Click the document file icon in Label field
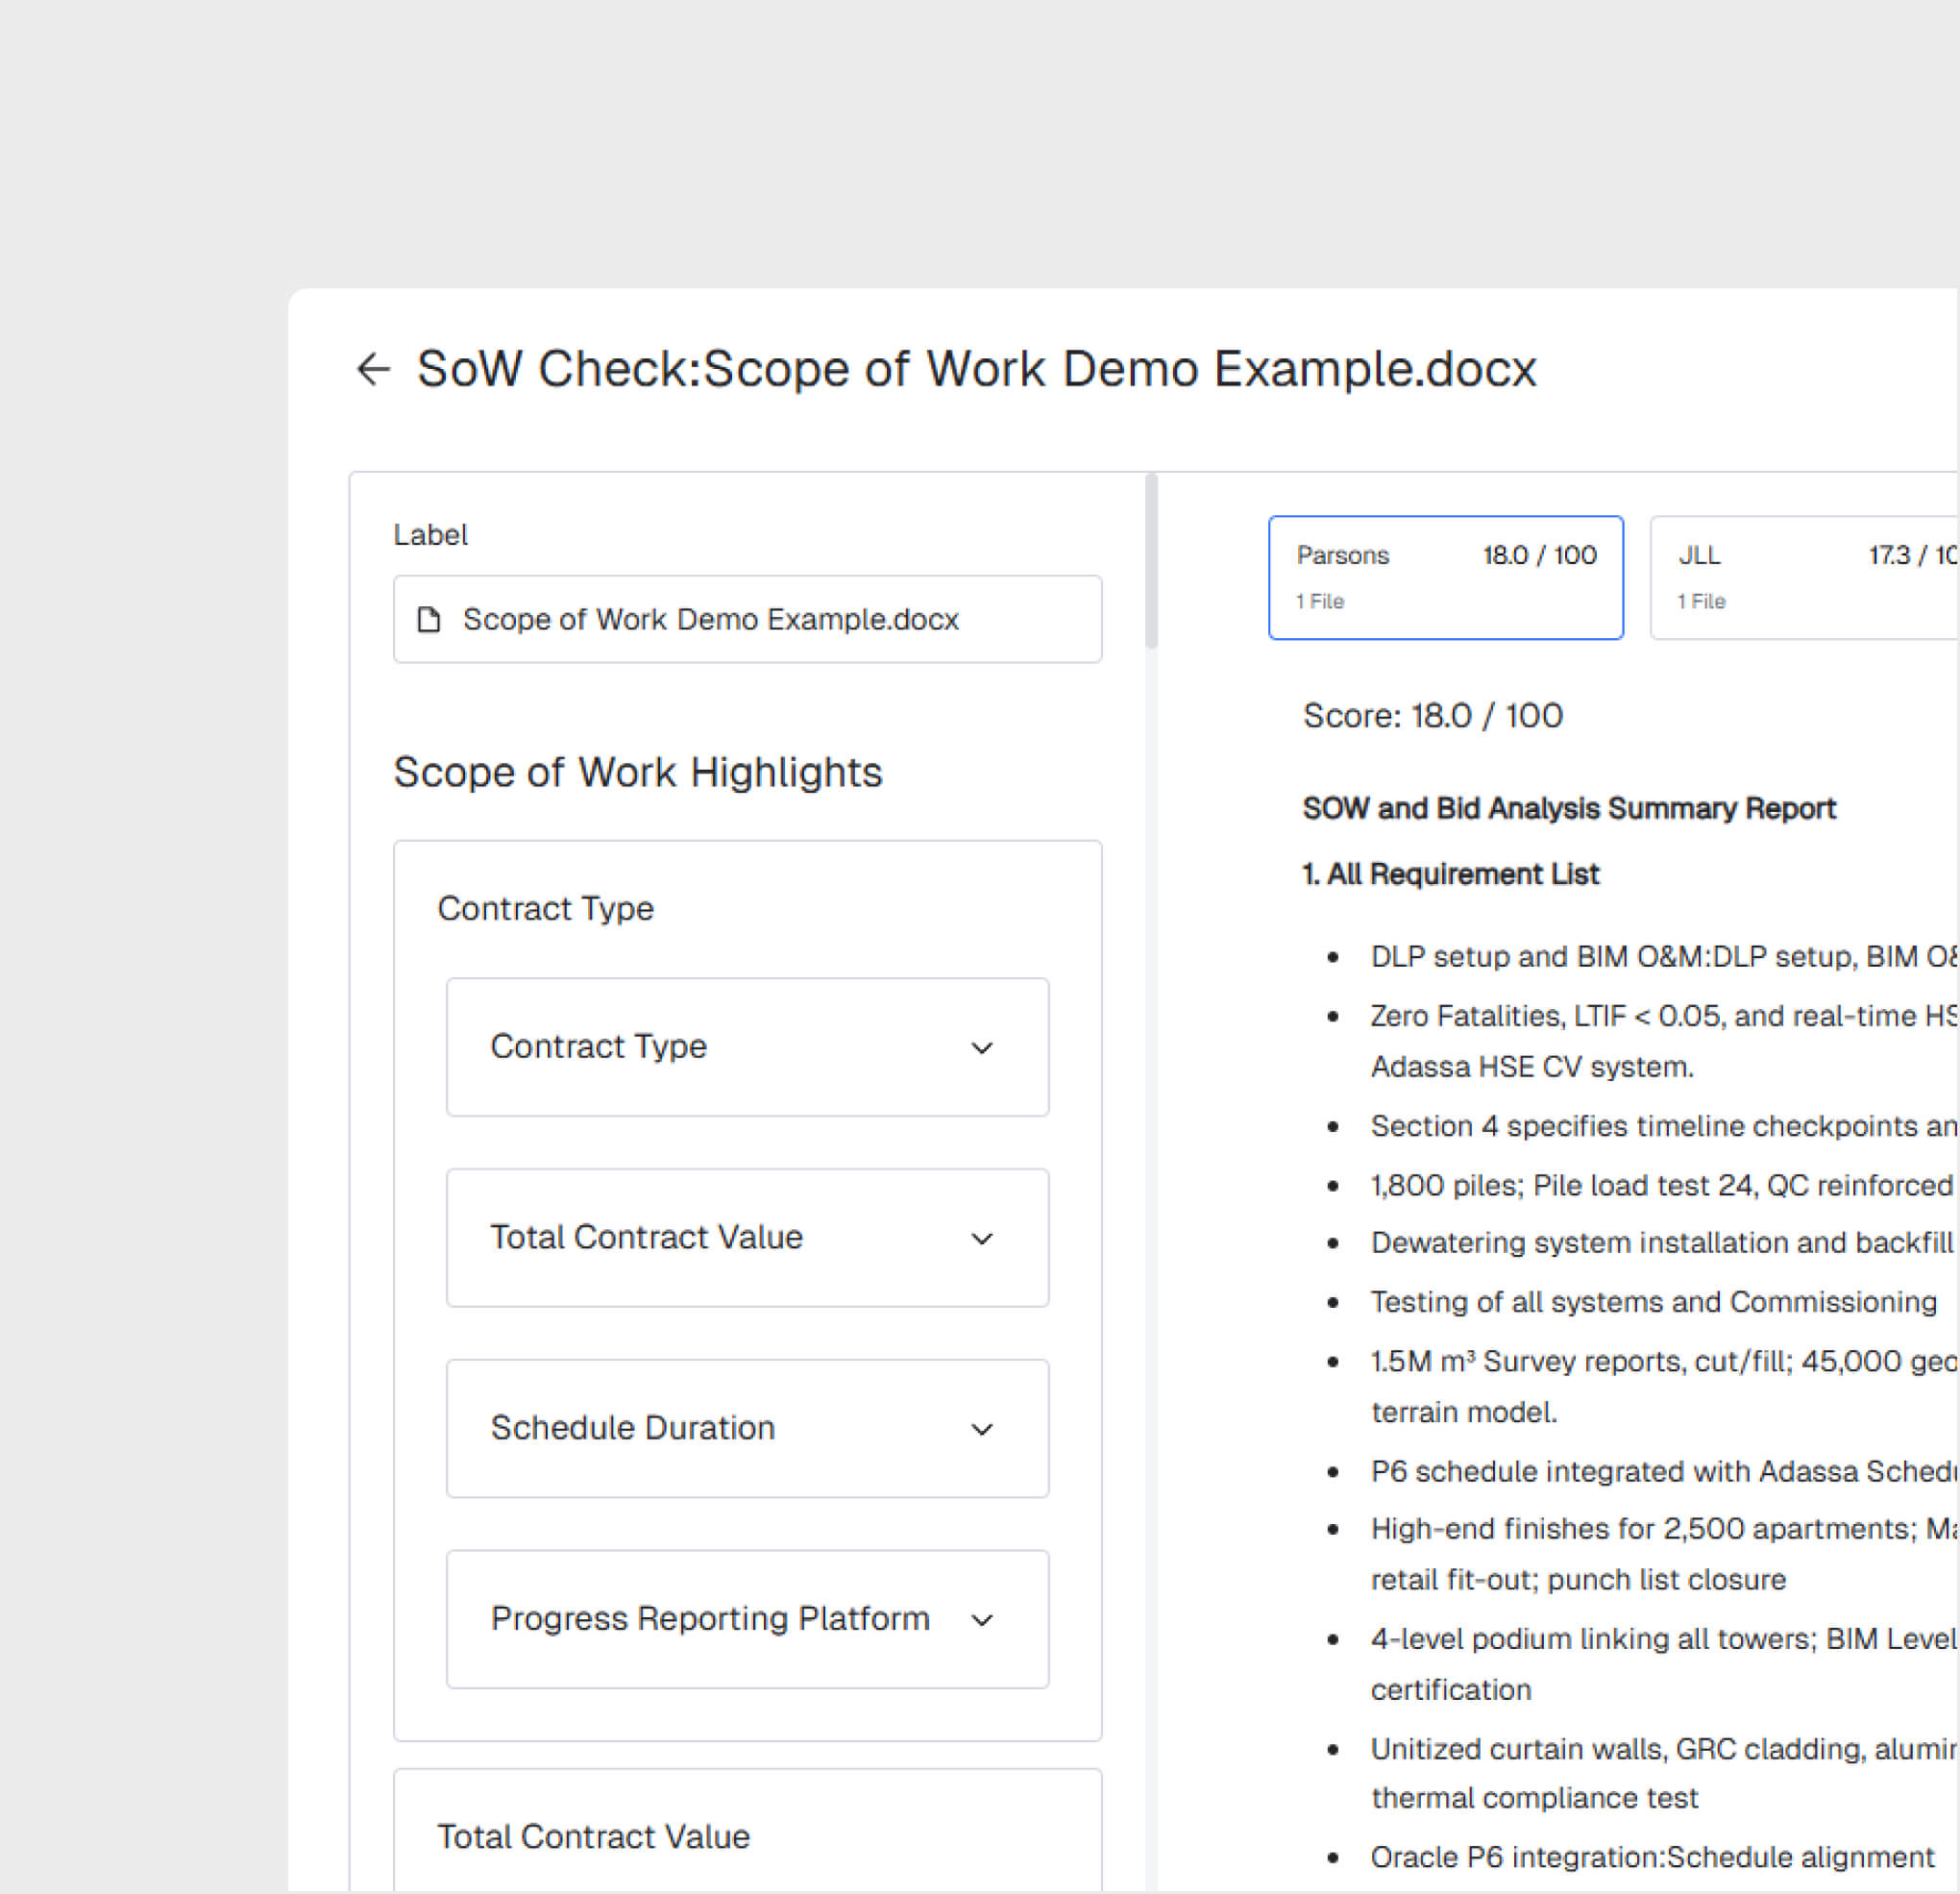1960x1894 pixels. tap(429, 620)
